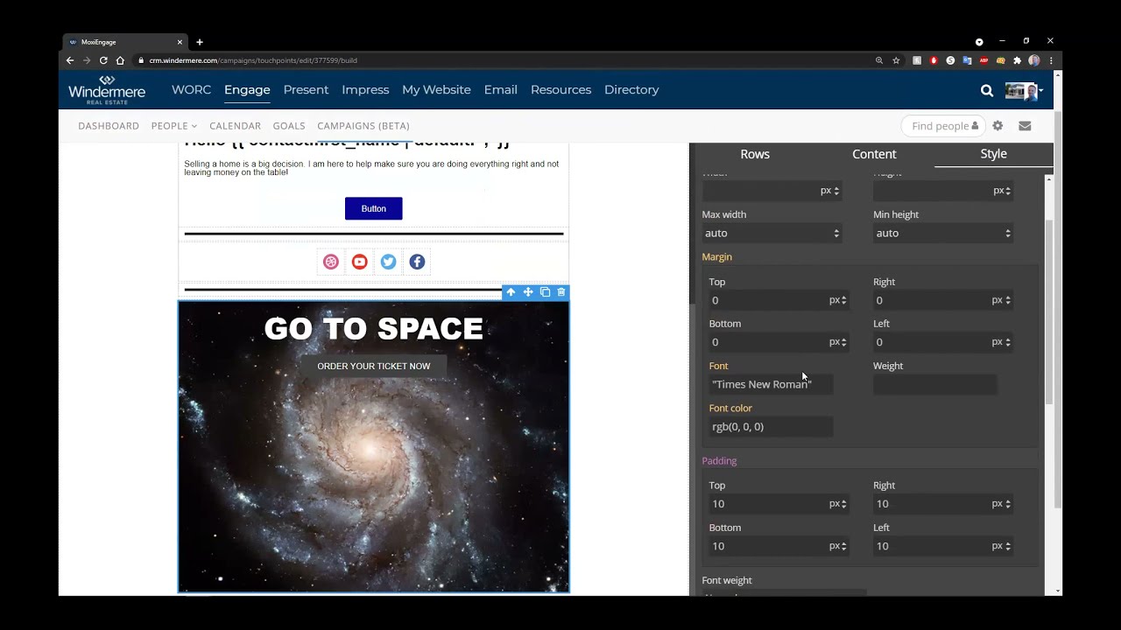The height and width of the screenshot is (630, 1121).
Task: Click the Chrome profile avatar
Action: tap(1034, 60)
